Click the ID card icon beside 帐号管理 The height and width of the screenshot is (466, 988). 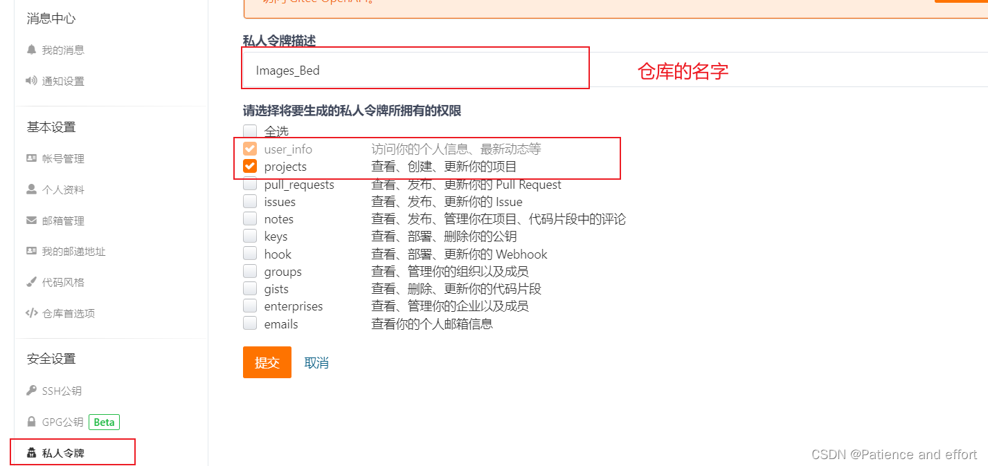click(31, 158)
